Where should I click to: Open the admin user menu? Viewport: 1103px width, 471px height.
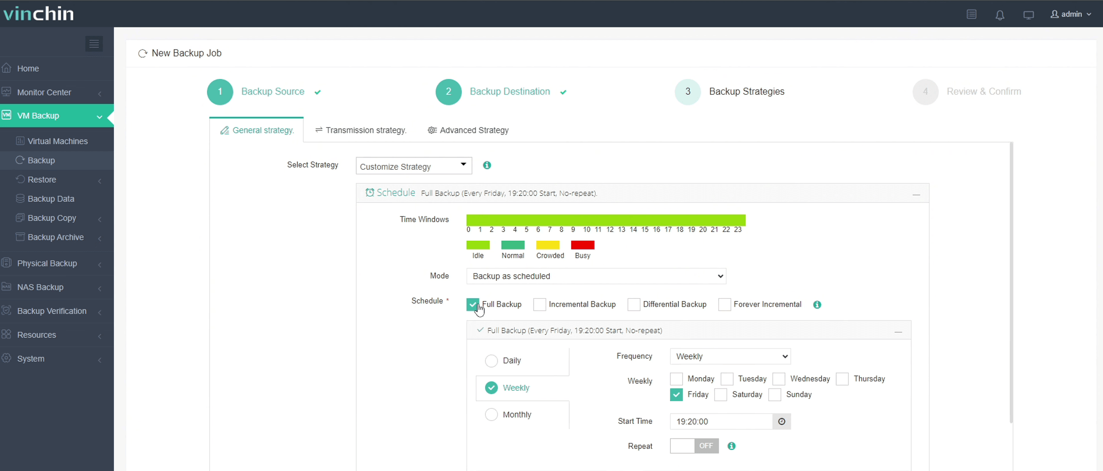1071,14
